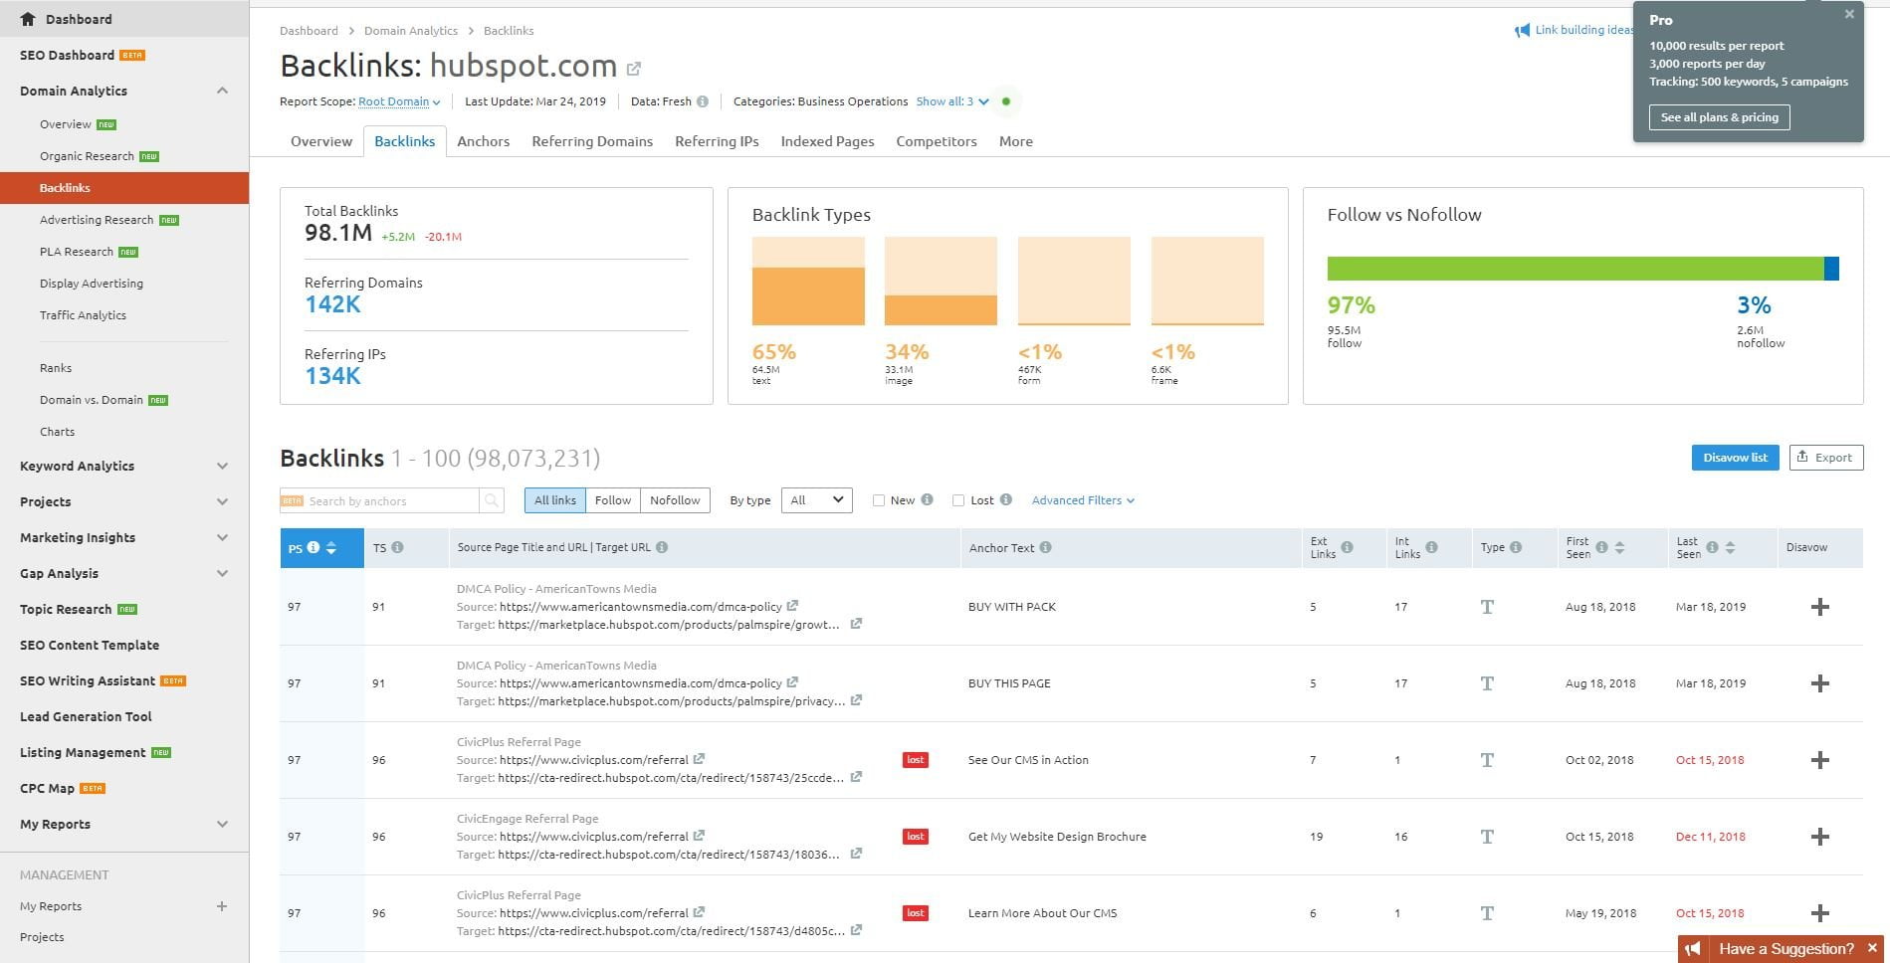Add the first BUY WITH PACK row to disavow
The width and height of the screenshot is (1890, 963).
1819,607
